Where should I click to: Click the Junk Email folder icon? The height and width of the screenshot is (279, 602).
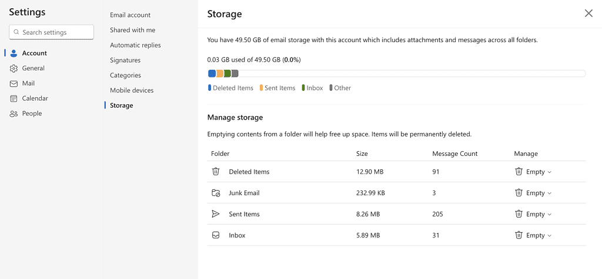click(216, 193)
